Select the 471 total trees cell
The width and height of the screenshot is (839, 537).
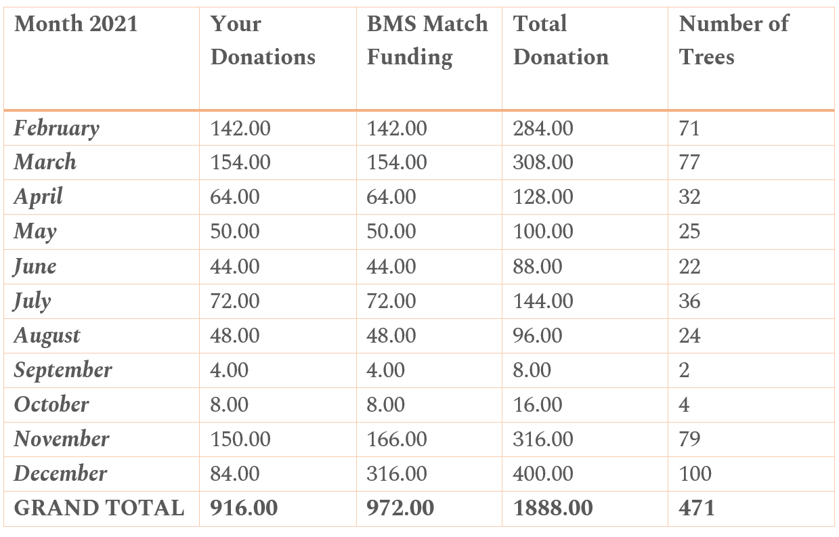[751, 508]
